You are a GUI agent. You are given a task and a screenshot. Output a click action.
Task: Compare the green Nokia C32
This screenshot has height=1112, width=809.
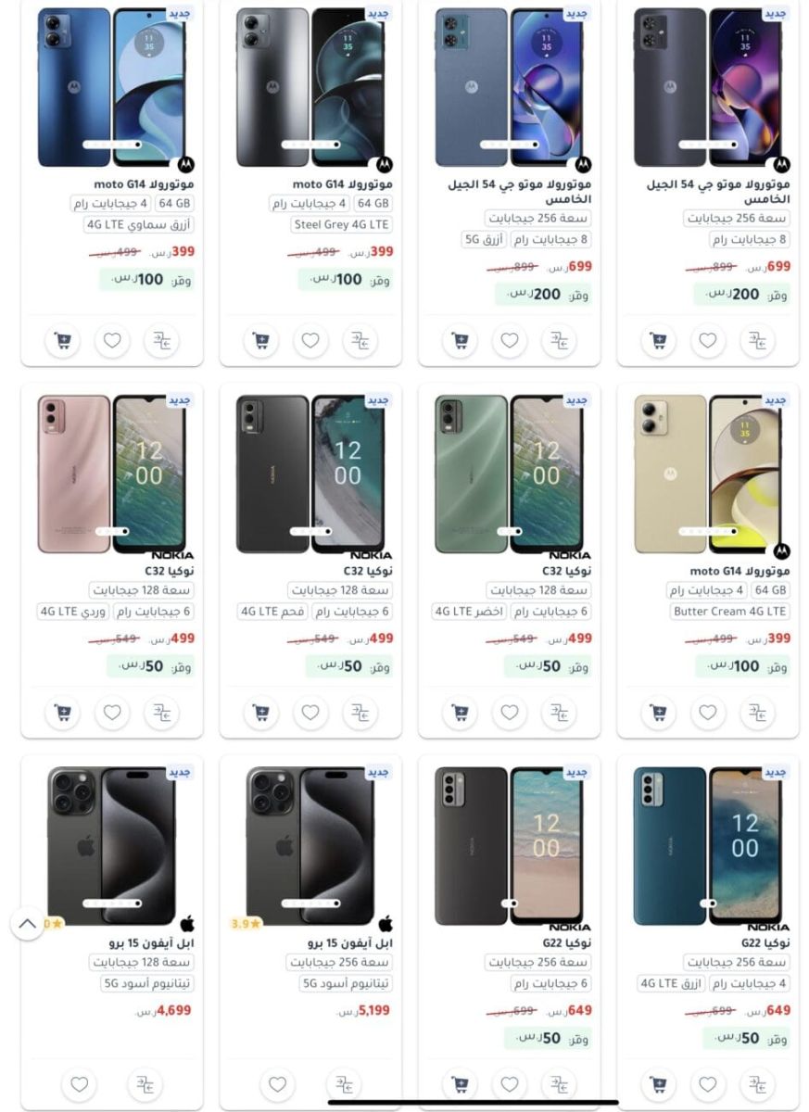[559, 713]
